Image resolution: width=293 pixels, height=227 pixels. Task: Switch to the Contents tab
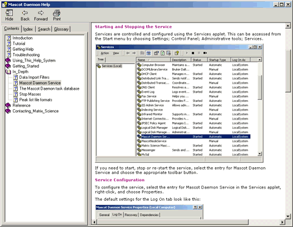click(12, 29)
